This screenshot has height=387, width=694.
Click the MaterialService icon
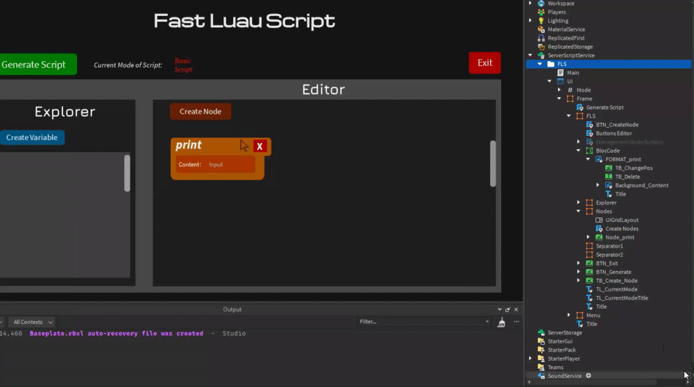coord(541,29)
